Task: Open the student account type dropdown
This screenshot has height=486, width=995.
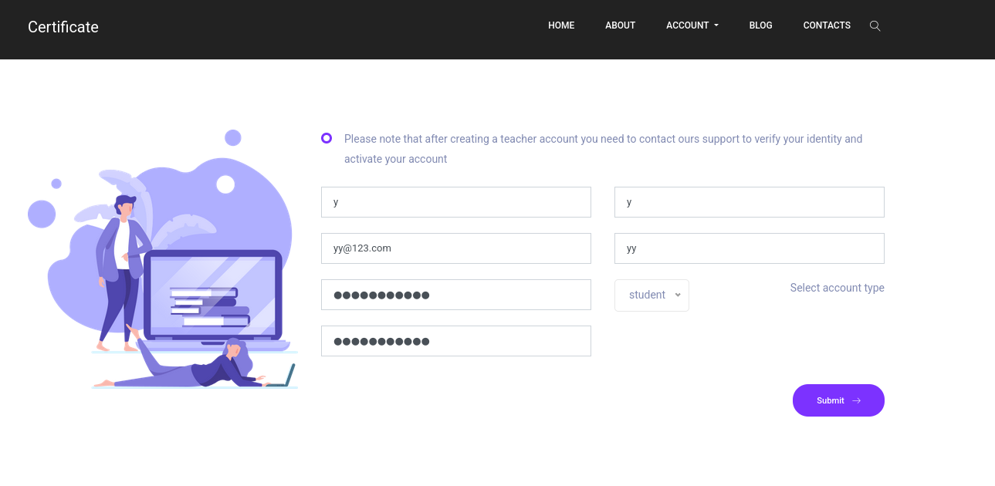Action: click(x=651, y=295)
